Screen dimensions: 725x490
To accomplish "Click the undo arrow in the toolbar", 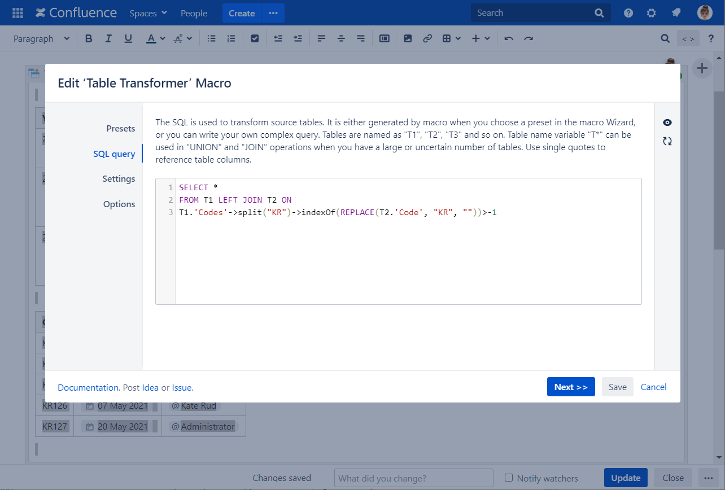I will 509,38.
